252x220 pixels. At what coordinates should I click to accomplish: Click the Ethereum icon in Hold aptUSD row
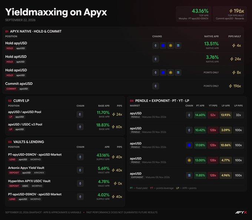pyautogui.click(x=156, y=59)
